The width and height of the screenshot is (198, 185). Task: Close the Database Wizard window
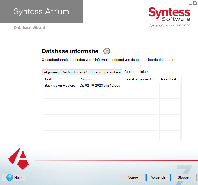[x=195, y=3]
